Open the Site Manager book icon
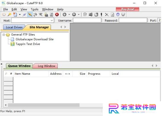 4,15
